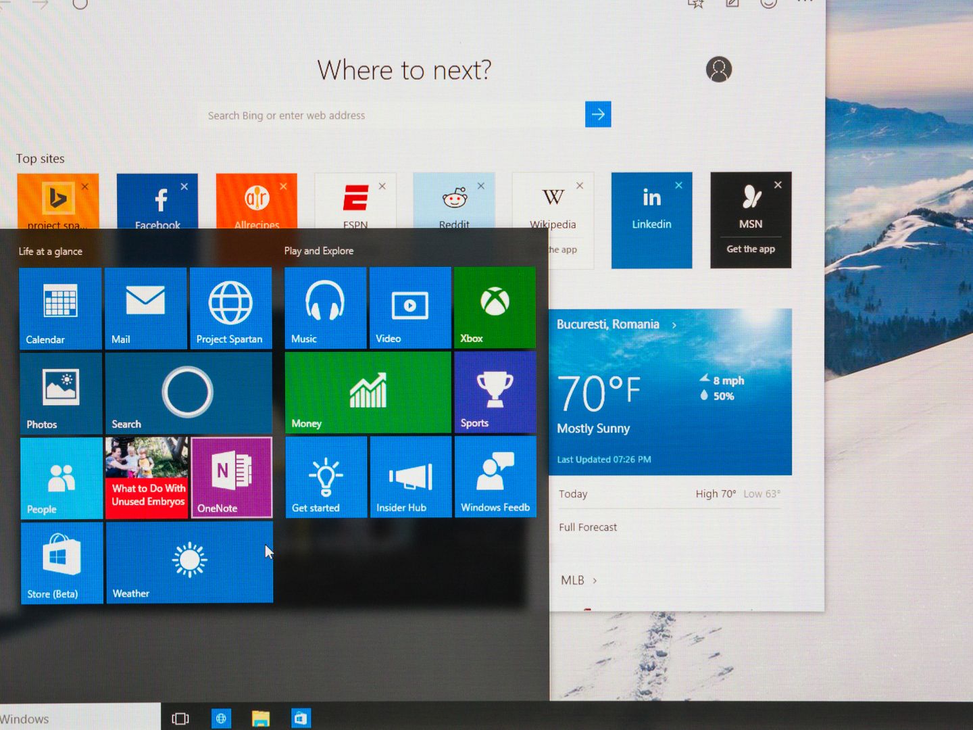Image resolution: width=973 pixels, height=730 pixels.
Task: Open the user profile avatar icon
Action: point(719,69)
